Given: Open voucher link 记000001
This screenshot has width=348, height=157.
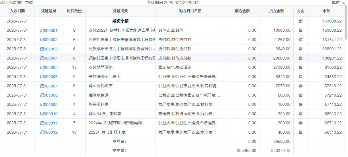Looking at the screenshot, I should (48, 30).
